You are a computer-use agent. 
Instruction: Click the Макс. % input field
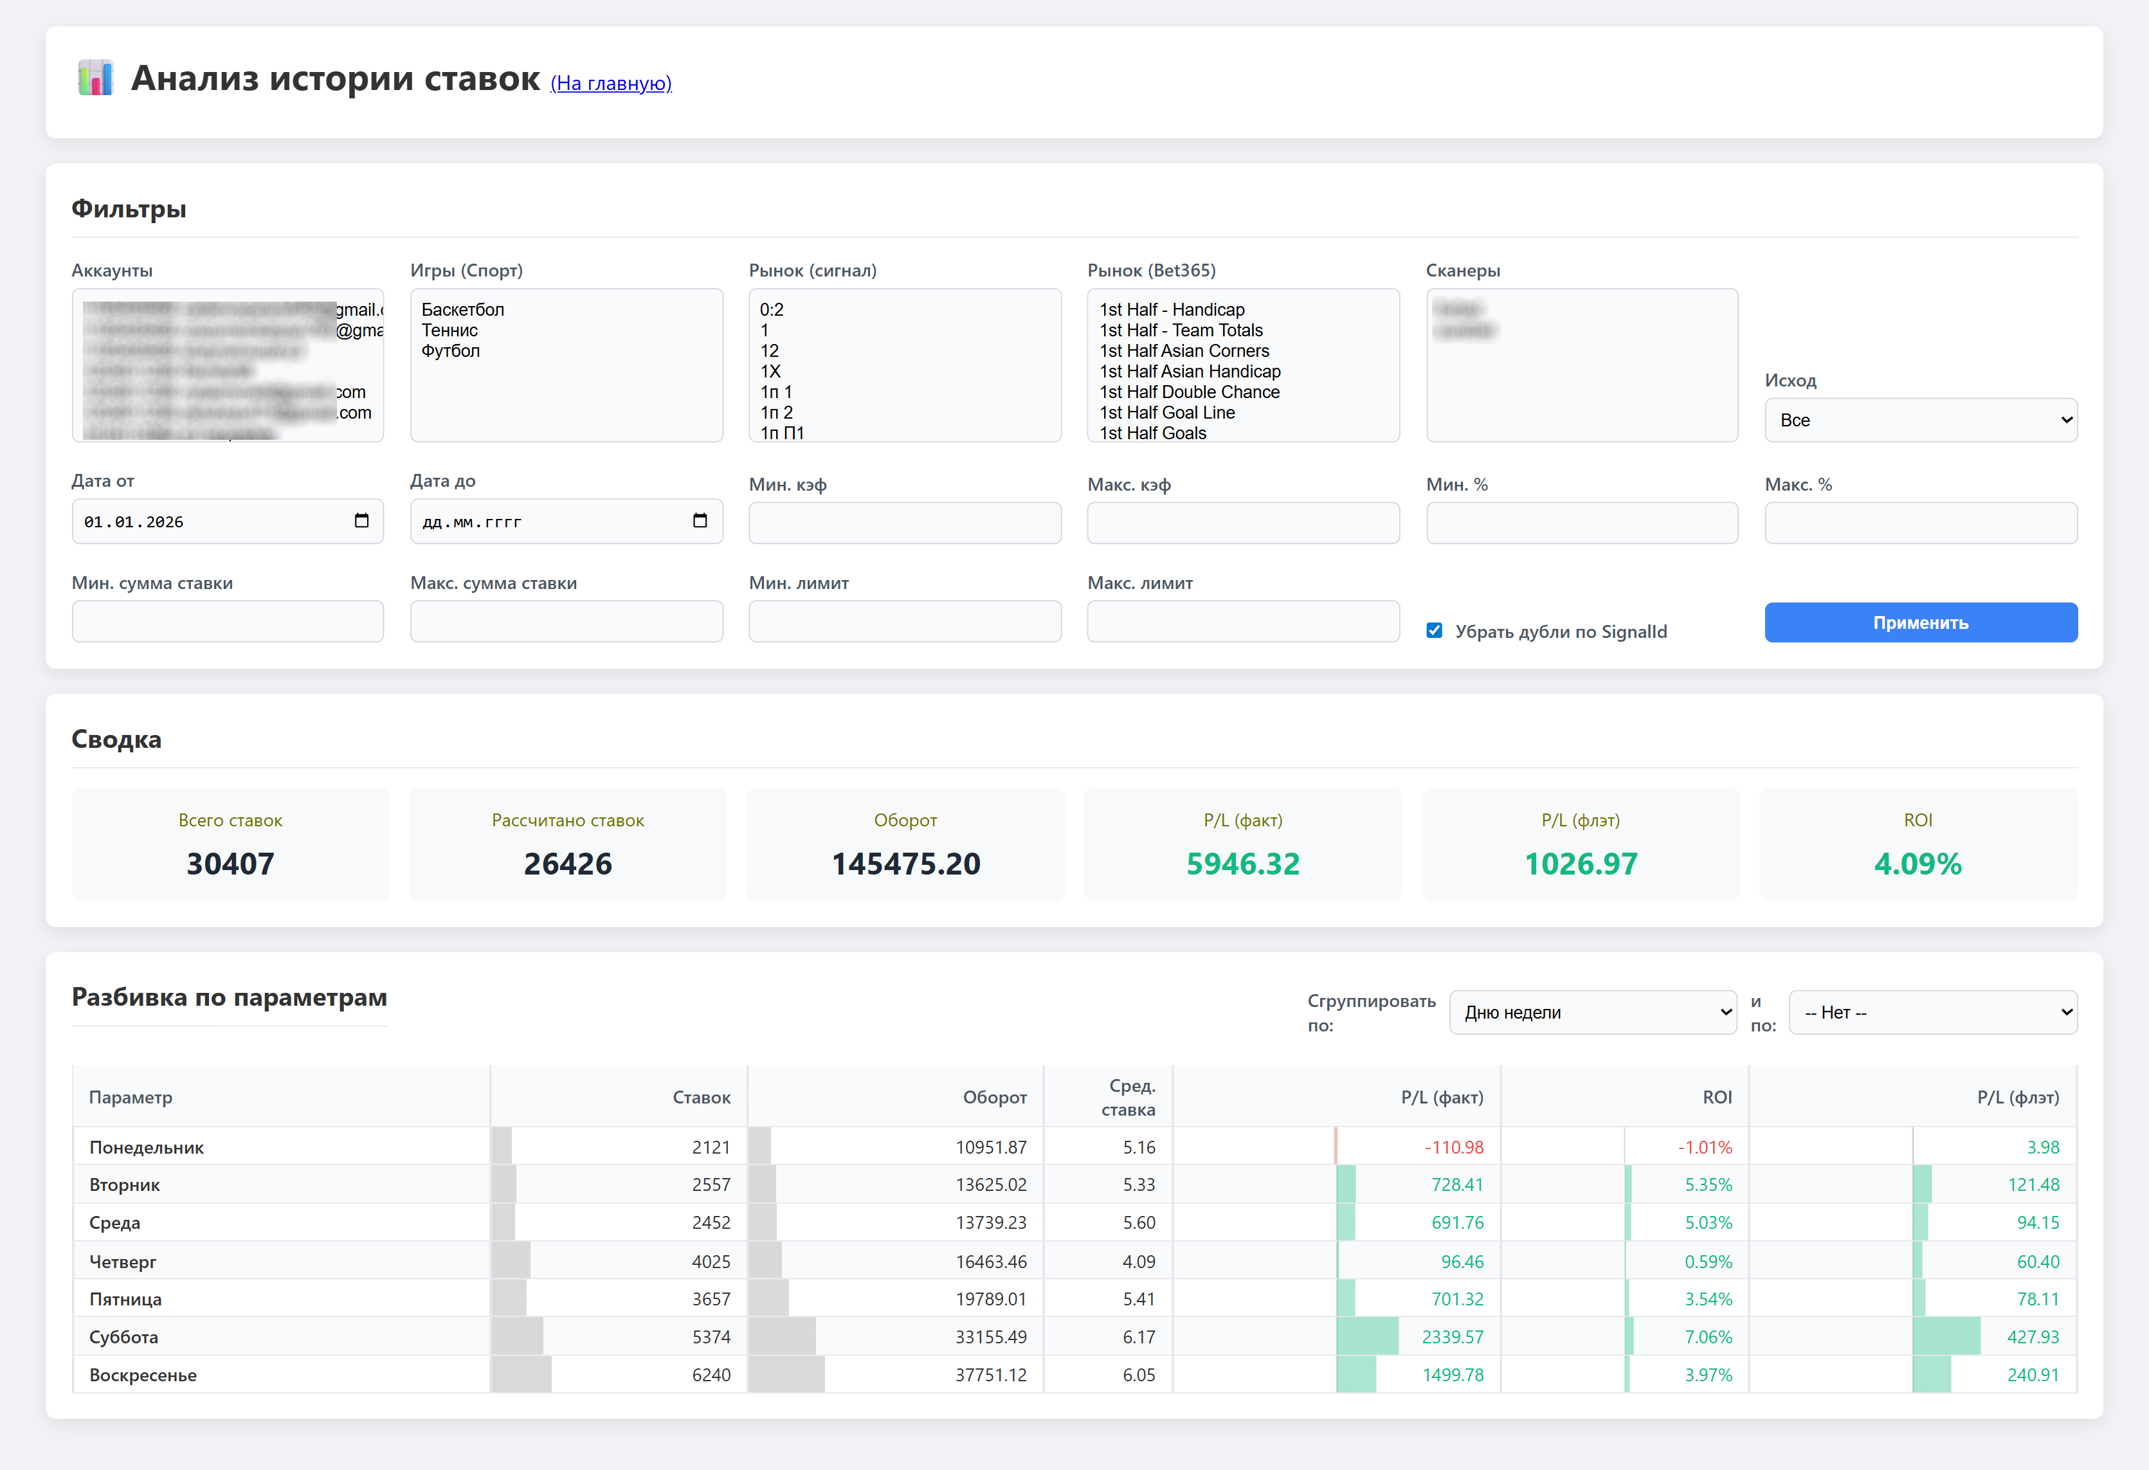coord(1921,522)
